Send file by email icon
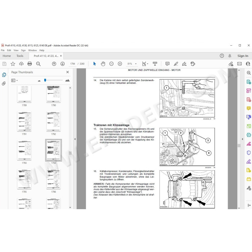Viewport: 252px width, 252px height. tap(239, 64)
